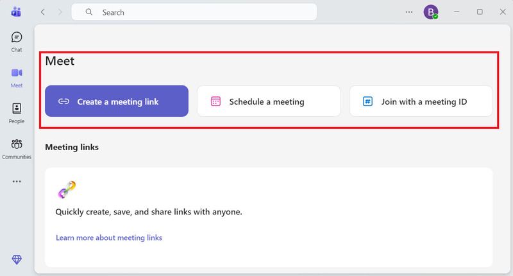Open the People section
Viewport: 513px width, 276px height.
click(x=17, y=113)
